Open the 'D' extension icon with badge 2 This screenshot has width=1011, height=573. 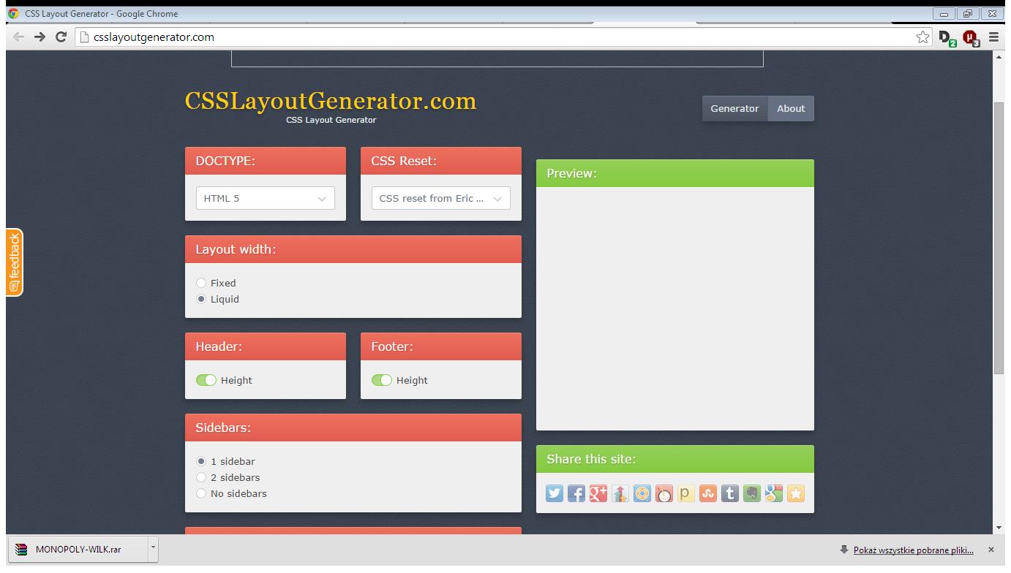click(x=947, y=38)
